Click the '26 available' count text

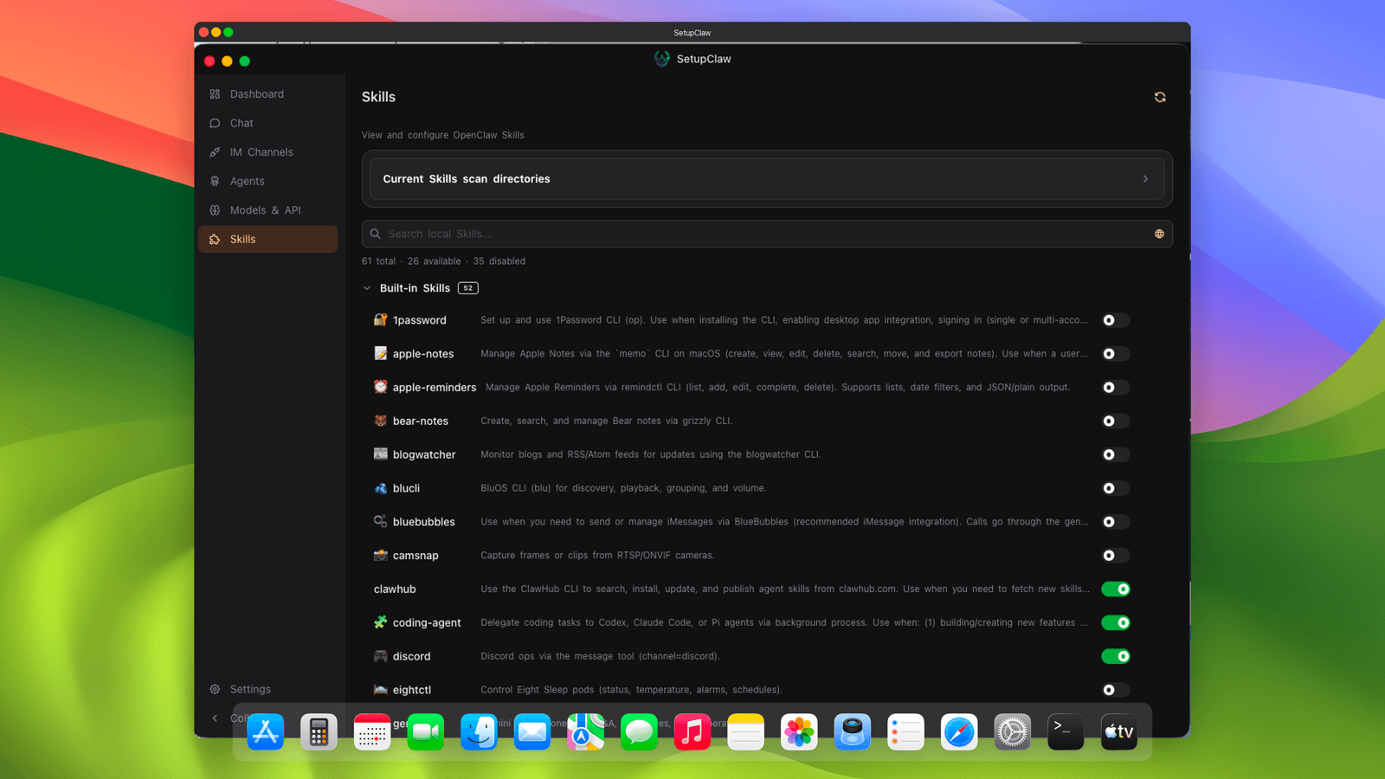pyautogui.click(x=434, y=261)
